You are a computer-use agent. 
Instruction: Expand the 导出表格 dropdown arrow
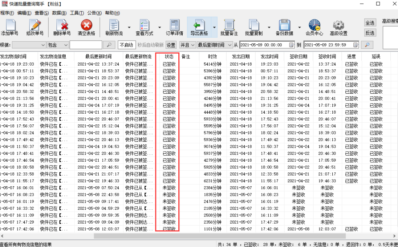click(214, 27)
